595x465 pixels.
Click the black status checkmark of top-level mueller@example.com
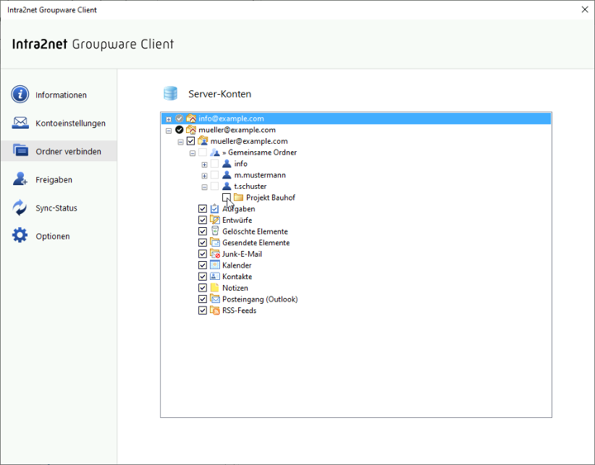pyautogui.click(x=179, y=130)
